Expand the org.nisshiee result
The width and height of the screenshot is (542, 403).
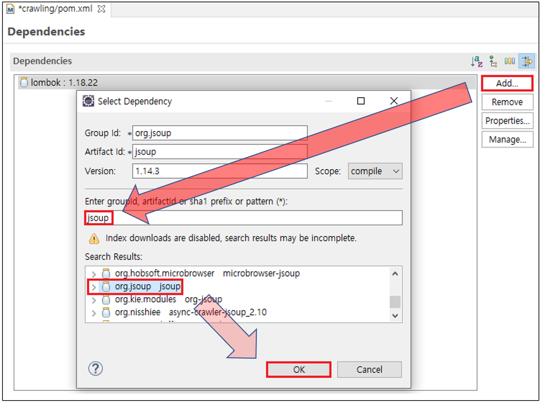[94, 313]
